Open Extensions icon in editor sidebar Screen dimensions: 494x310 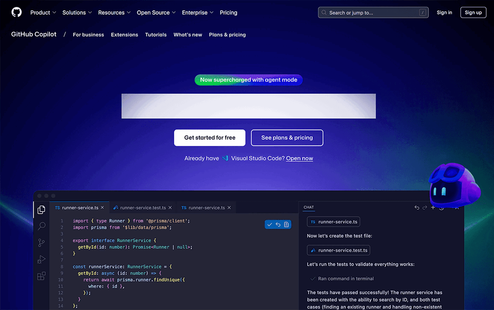click(x=41, y=276)
